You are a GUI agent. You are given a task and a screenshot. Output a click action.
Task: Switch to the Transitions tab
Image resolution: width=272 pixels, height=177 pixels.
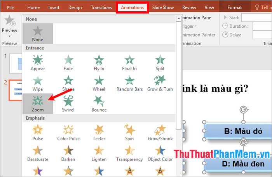pyautogui.click(x=101, y=7)
